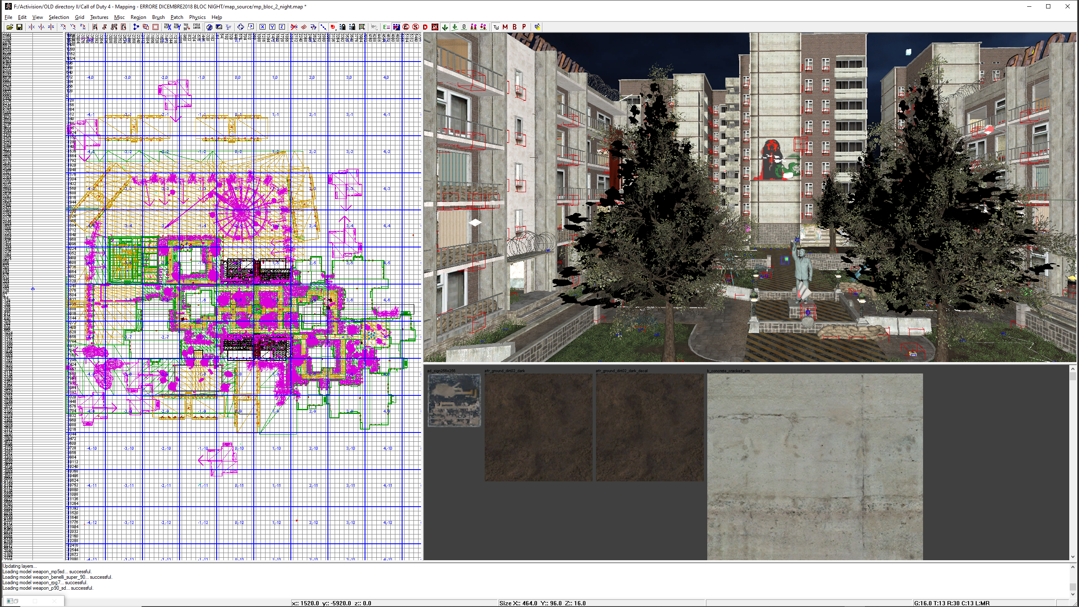
Task: Click the X axis box icon
Action: tap(263, 27)
